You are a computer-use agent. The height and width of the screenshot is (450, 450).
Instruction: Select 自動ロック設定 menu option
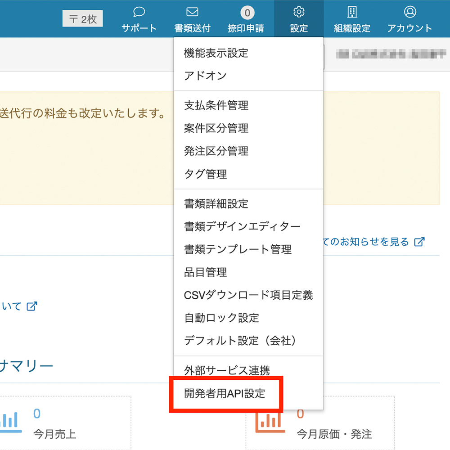click(221, 318)
